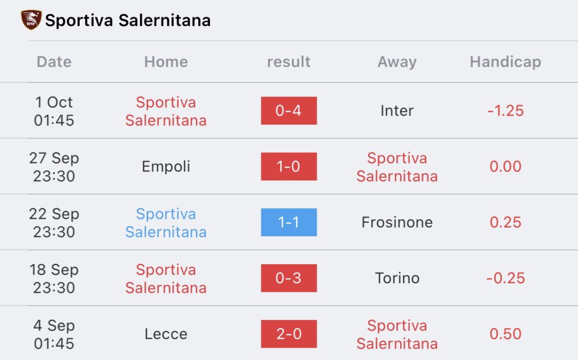
Task: Select the Date column header
Action: 54,62
